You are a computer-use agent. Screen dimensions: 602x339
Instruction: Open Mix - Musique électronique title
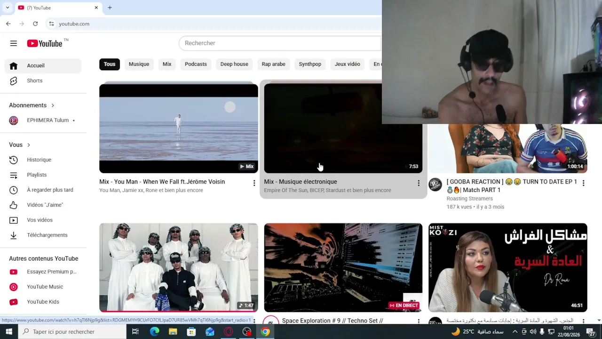301,182
